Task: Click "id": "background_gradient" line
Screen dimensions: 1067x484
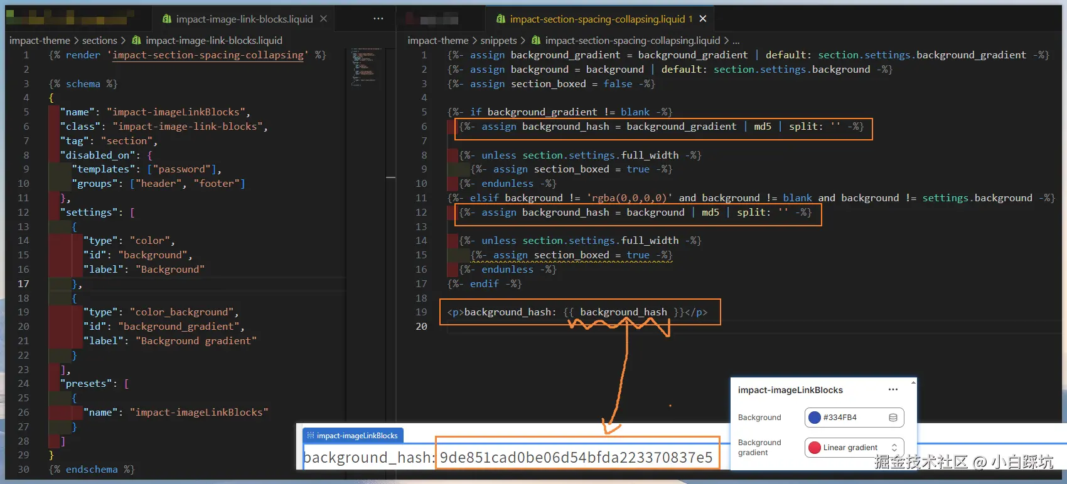Action: [x=164, y=327]
